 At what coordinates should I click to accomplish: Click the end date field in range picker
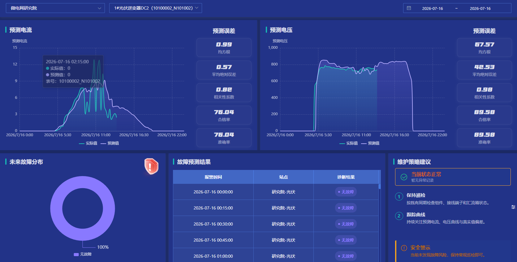point(480,8)
